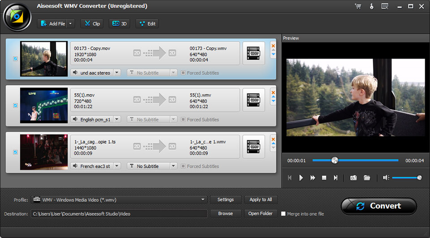Expand the French eac3 st audio dropdown
The width and height of the screenshot is (430, 238).
(117, 166)
